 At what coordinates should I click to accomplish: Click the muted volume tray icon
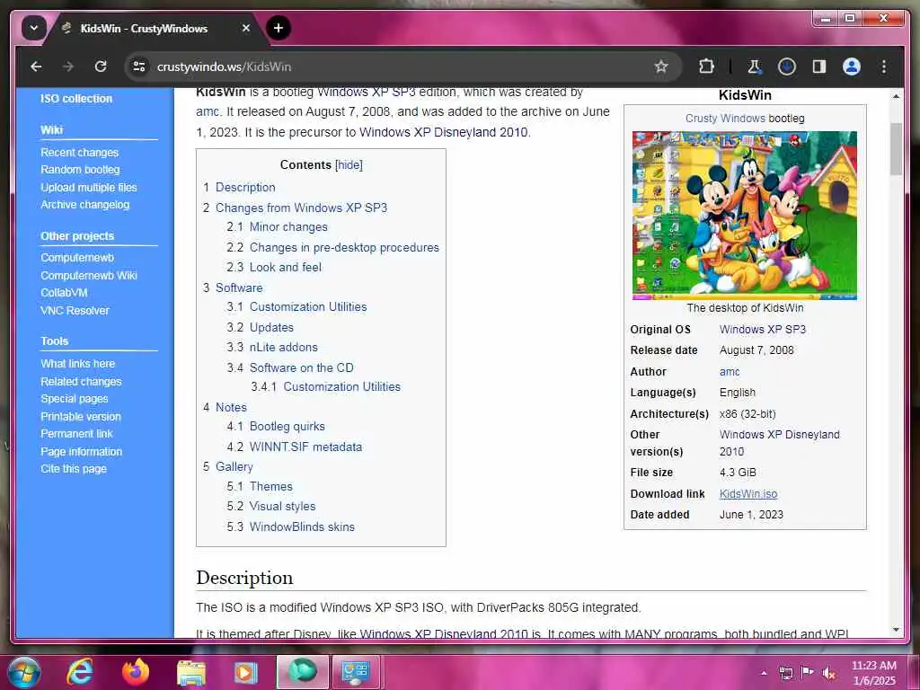829,673
